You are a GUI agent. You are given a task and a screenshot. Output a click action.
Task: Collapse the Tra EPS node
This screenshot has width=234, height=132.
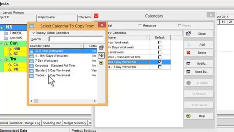[2, 59]
